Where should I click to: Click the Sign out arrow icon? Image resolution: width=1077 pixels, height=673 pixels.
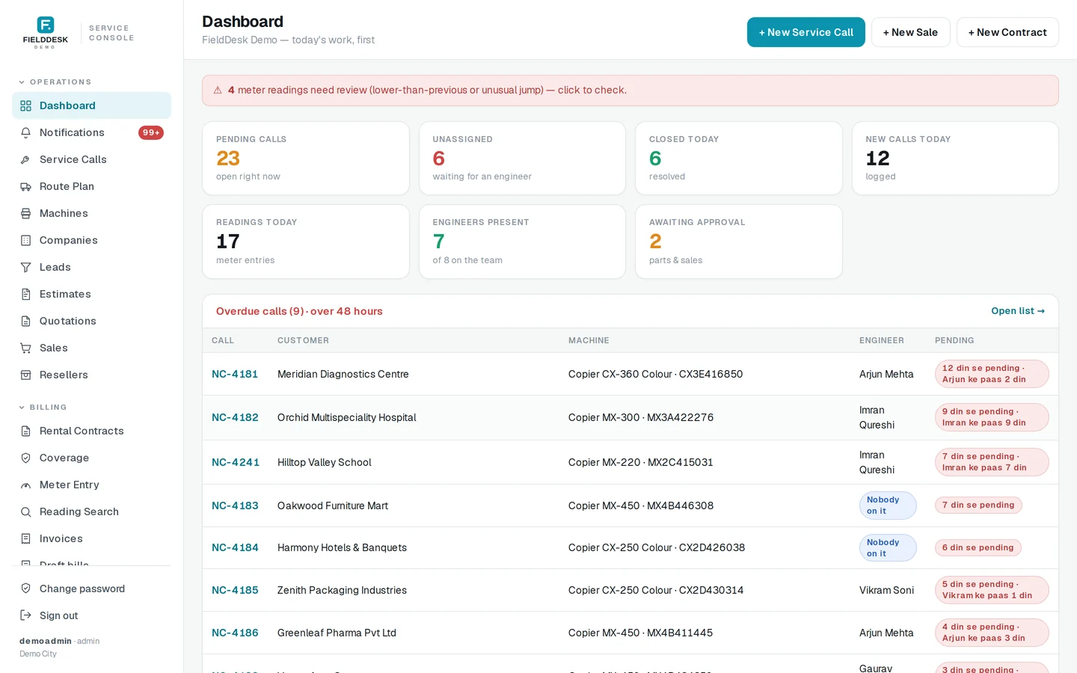coord(25,615)
